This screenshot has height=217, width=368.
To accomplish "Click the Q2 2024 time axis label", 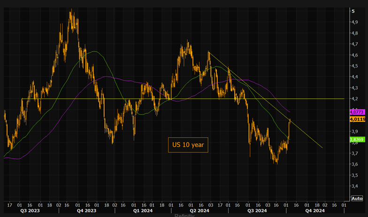I will point(199,211).
